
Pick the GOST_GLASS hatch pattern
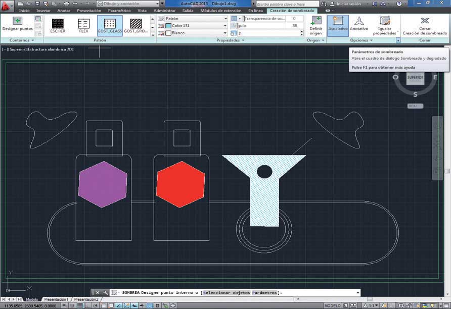click(110, 24)
